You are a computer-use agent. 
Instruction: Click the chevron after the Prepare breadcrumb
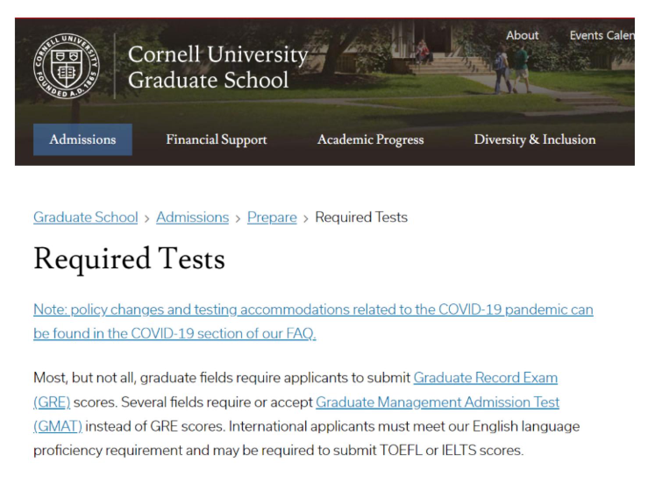coord(306,218)
